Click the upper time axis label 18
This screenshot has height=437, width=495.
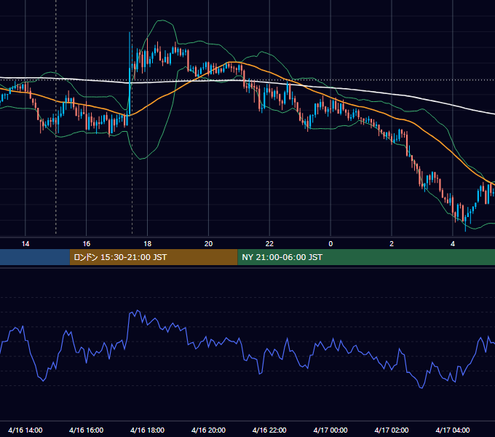pos(148,244)
